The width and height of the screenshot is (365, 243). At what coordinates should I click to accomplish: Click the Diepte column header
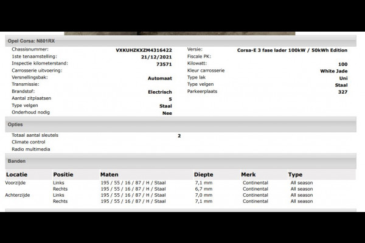[x=203, y=174]
